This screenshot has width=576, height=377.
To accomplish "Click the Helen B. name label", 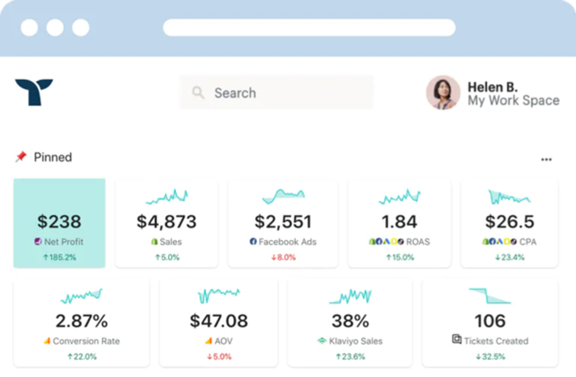I will 493,87.
